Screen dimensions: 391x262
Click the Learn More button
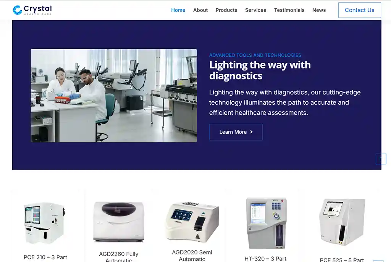(x=236, y=132)
